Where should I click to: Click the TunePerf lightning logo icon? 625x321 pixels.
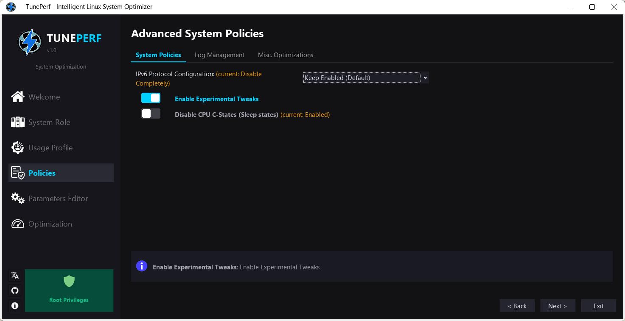pyautogui.click(x=30, y=42)
